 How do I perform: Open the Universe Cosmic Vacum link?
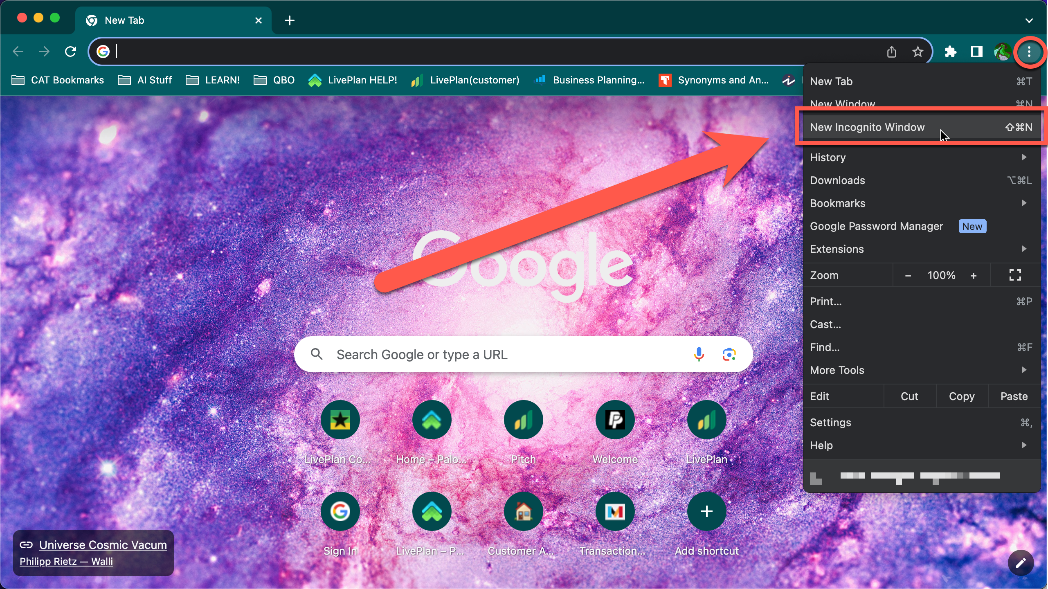103,545
